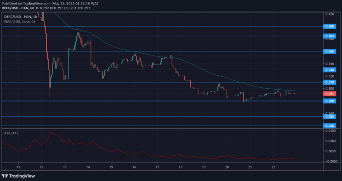The width and height of the screenshot is (342, 181).
Task: Click the Published on TradingView.com header text
Action: pyautogui.click(x=50, y=4)
